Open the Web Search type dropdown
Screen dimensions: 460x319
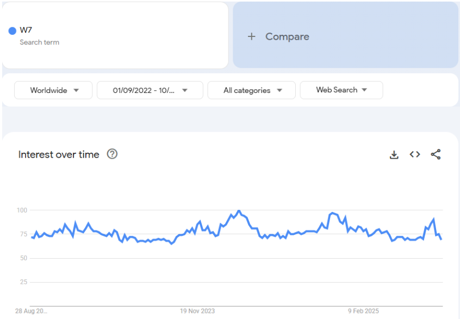(341, 90)
